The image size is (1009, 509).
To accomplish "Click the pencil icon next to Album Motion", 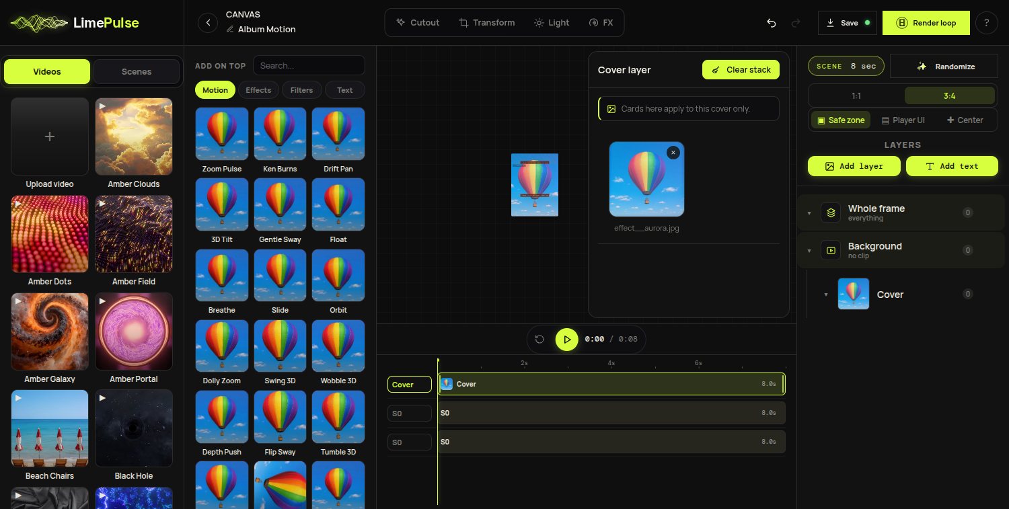I will (230, 30).
